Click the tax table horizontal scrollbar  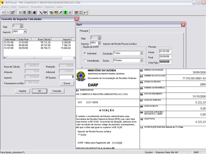[x=35, y=58]
